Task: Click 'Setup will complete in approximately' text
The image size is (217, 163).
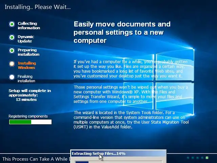Action: [30, 93]
